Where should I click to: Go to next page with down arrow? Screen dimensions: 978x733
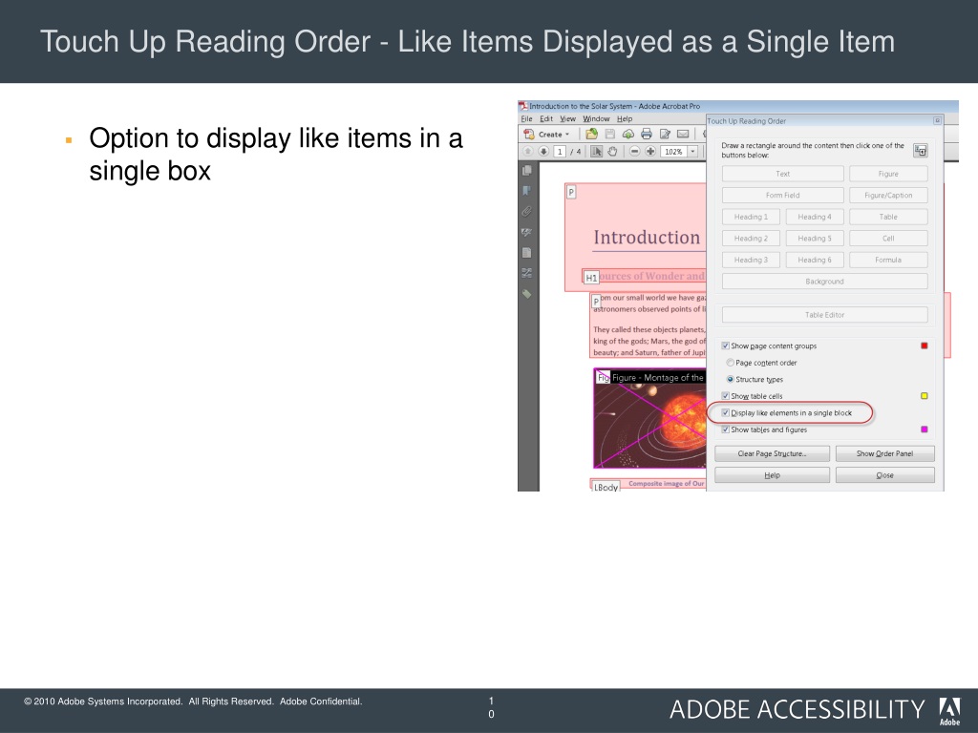point(543,152)
